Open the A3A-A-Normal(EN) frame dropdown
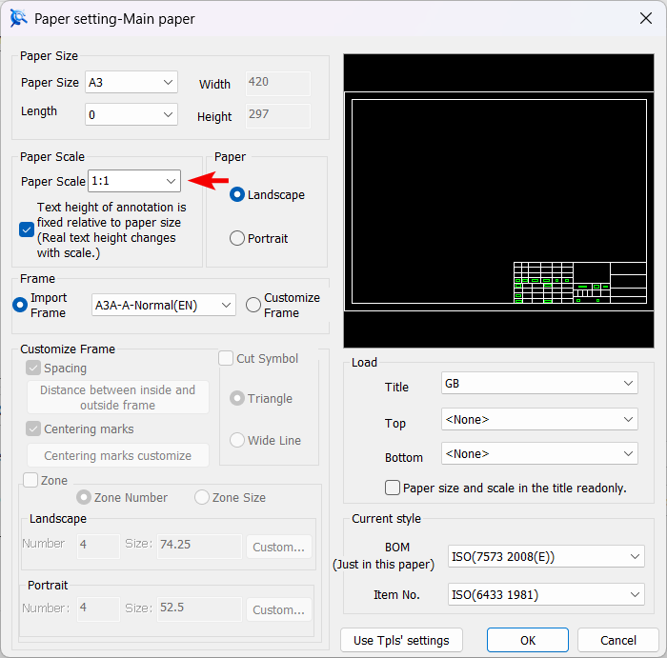Screen dimensions: 667x658 [163, 305]
